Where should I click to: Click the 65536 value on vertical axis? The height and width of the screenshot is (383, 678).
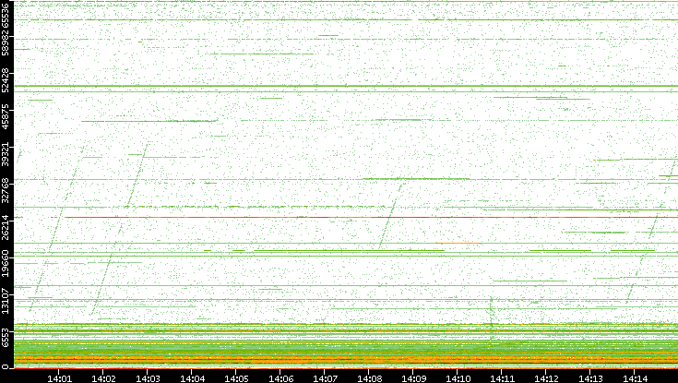(x=6, y=16)
